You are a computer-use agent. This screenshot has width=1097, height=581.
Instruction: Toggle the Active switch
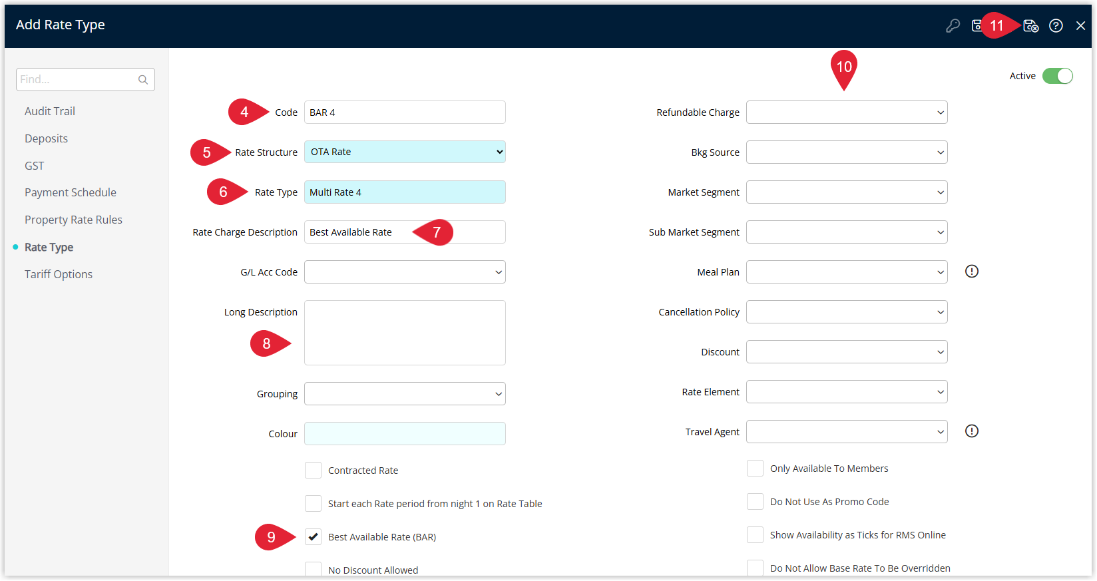pos(1058,76)
